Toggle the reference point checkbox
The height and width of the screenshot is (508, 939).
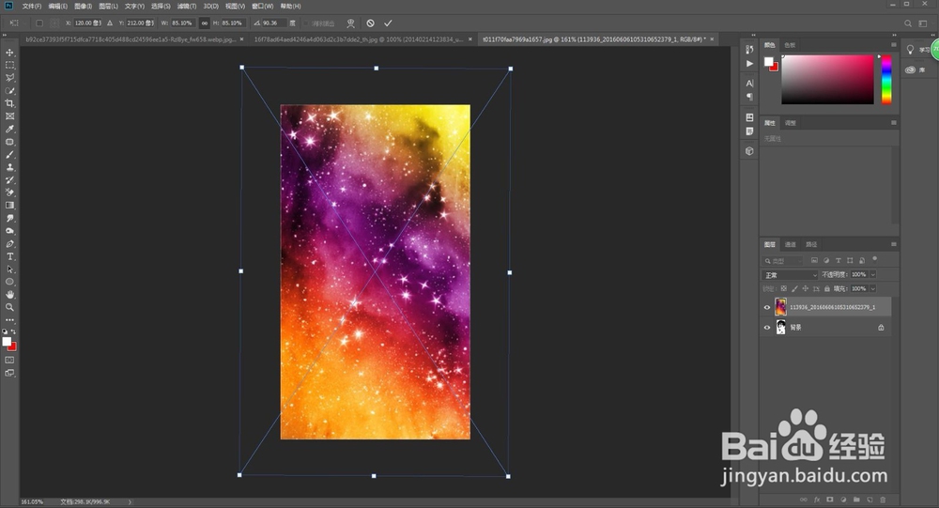click(x=39, y=23)
